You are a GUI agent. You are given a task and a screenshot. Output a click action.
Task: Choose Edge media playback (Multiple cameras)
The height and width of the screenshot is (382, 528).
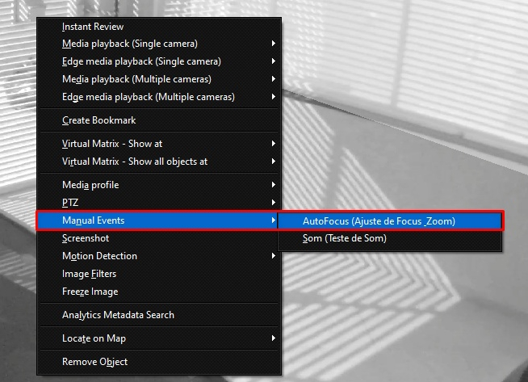pos(159,97)
